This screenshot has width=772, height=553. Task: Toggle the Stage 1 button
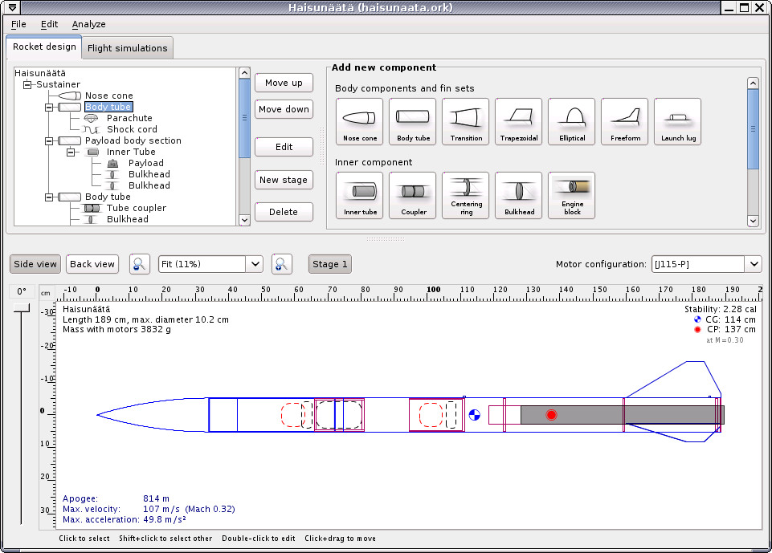pyautogui.click(x=330, y=264)
